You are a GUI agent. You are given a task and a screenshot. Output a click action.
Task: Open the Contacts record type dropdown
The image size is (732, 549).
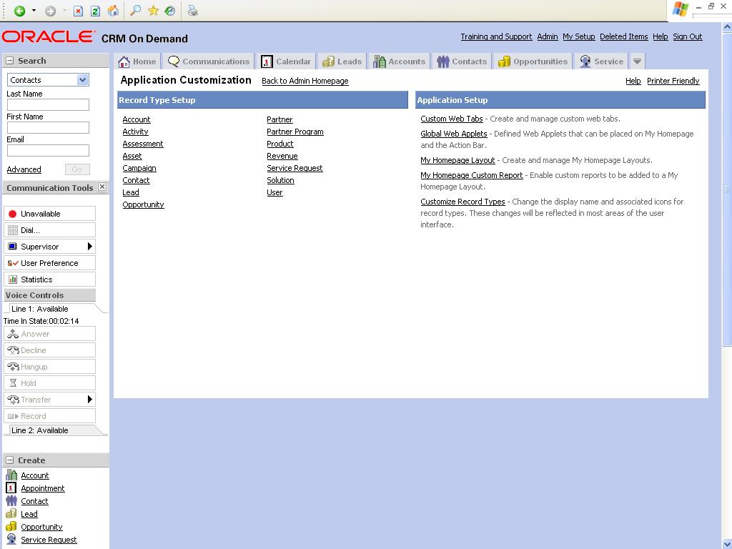point(83,80)
